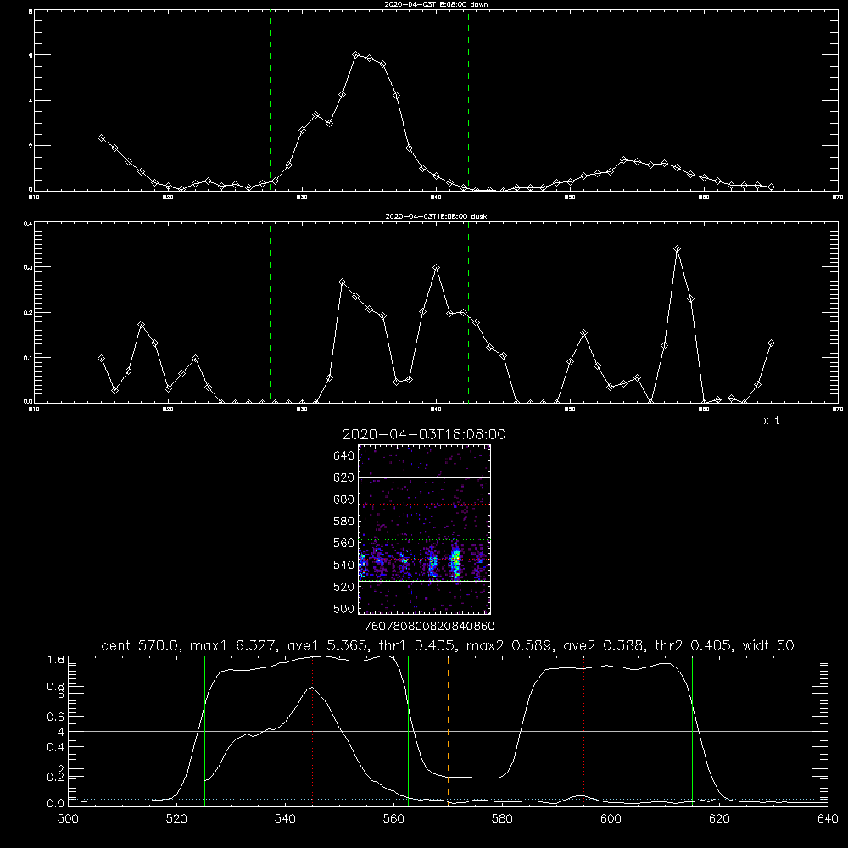Click the "2020-04-03T18:08:00 dusk" plot title

436,216
